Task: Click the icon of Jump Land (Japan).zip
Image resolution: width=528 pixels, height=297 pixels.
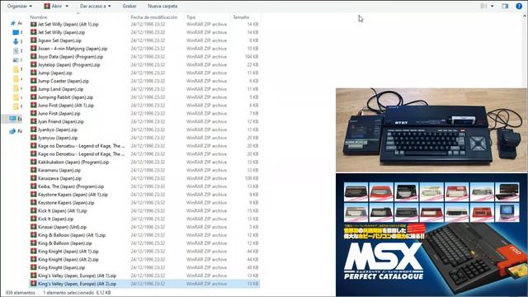Action: click(33, 88)
